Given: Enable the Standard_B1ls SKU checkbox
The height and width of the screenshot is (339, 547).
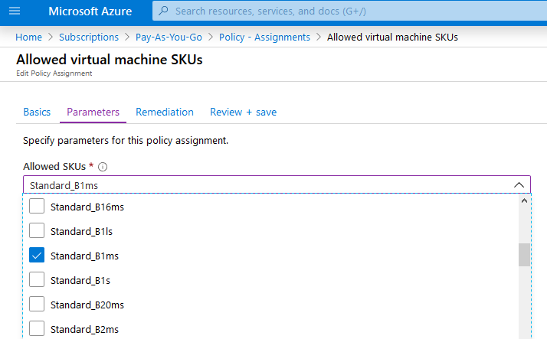Looking at the screenshot, I should tap(37, 230).
